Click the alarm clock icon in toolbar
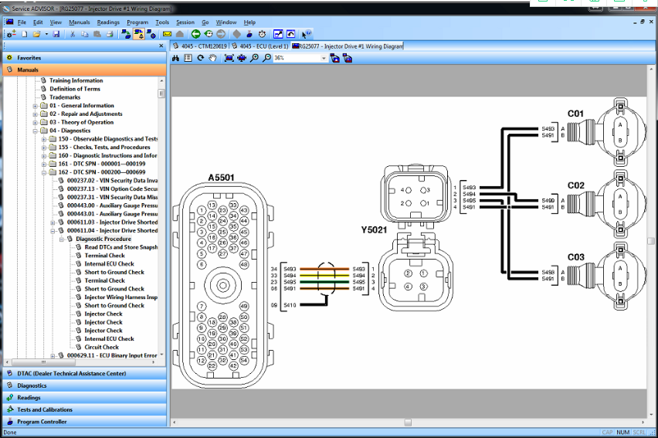Image resolution: width=658 pixels, height=438 pixels. click(263, 34)
